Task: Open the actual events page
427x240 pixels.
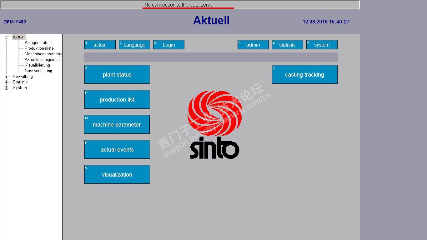Action: tap(117, 149)
